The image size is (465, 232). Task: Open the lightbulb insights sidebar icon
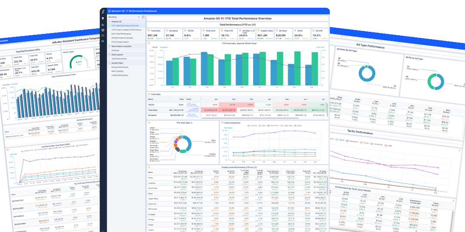103,18
